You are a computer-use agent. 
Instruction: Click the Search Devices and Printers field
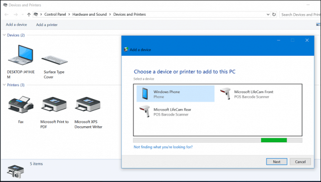300,15
